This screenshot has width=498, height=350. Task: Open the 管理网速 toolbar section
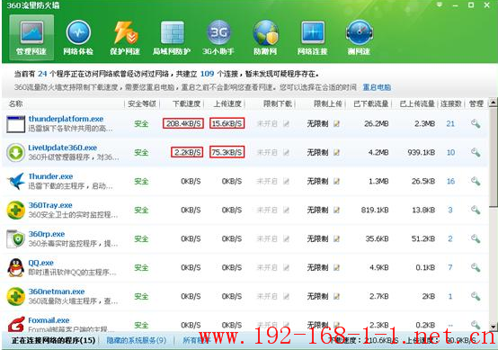coord(31,38)
